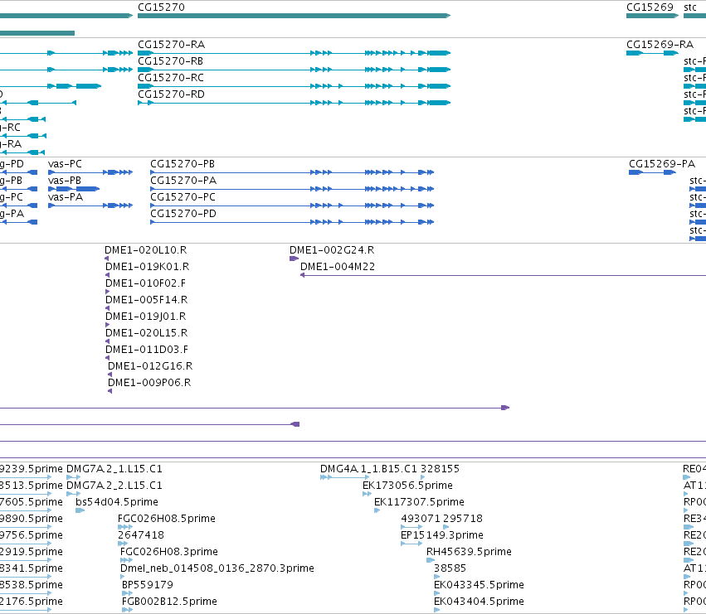Click the DME1-020L10.R label
Screen dimensions: 706x614
coord(145,250)
